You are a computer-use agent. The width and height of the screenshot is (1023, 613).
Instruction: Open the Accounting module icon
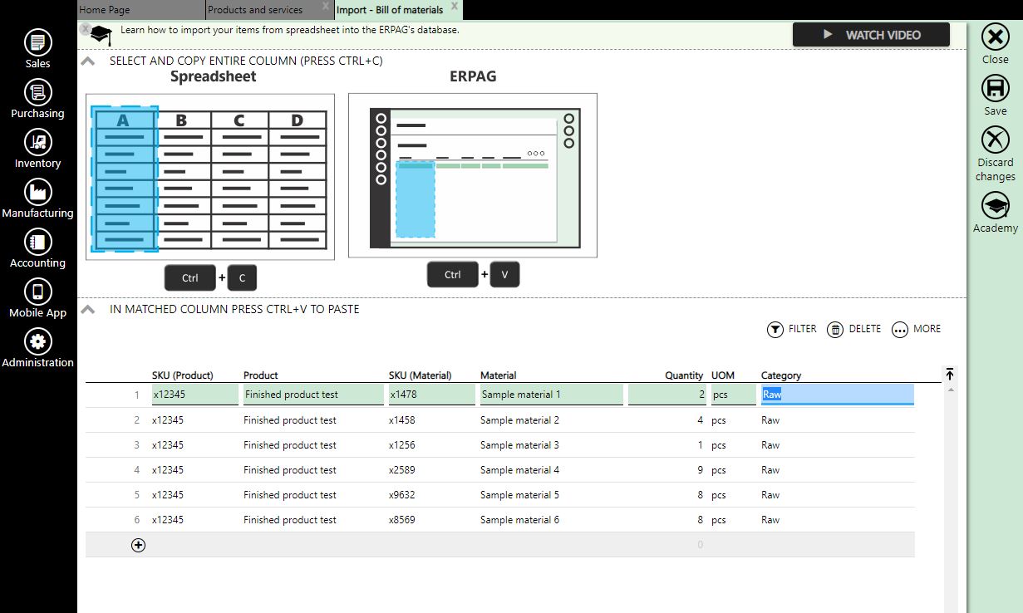(38, 242)
